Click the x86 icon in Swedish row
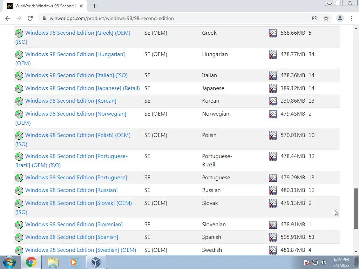This screenshot has width=359, height=269. (x=273, y=250)
